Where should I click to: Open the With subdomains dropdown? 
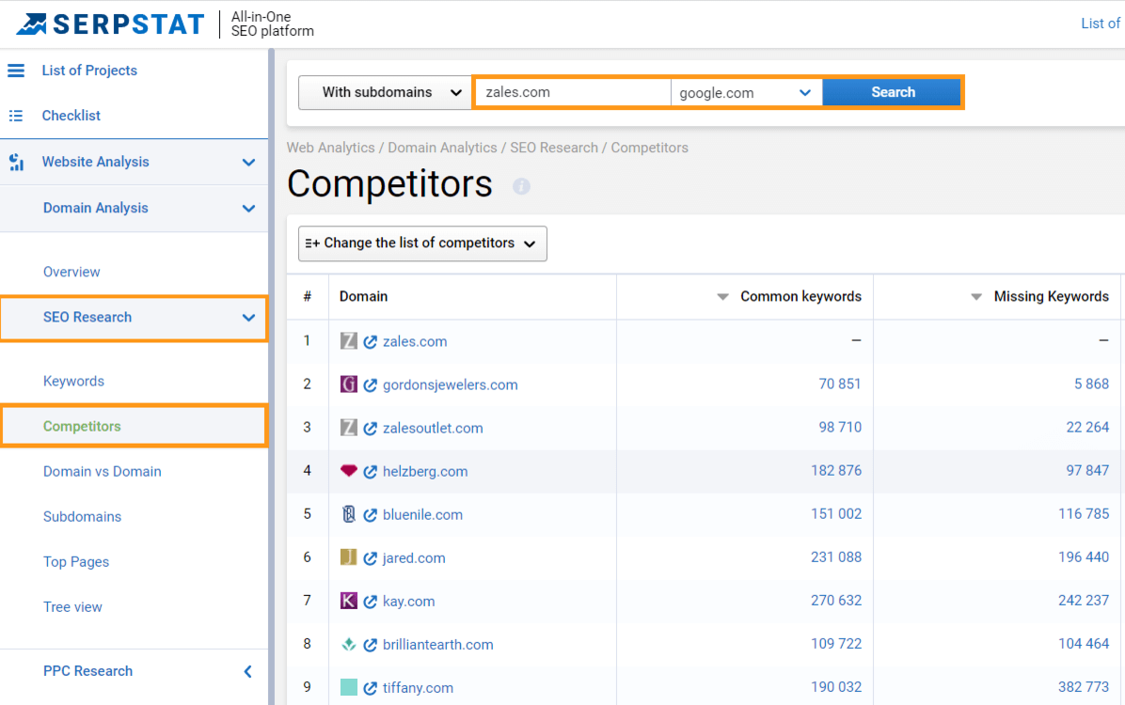tap(385, 92)
